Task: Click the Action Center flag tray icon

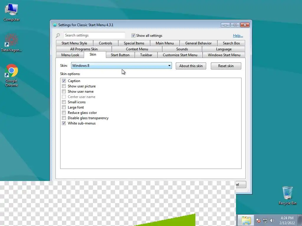Action: coord(258,220)
